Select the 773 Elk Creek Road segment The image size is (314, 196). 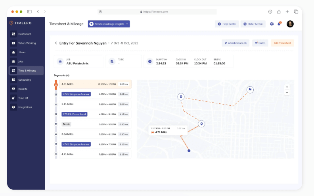75,114
